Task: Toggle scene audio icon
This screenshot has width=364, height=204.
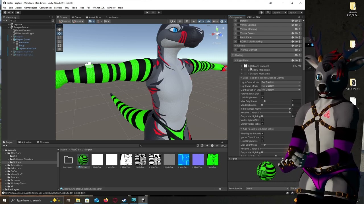Action: pos(194,21)
